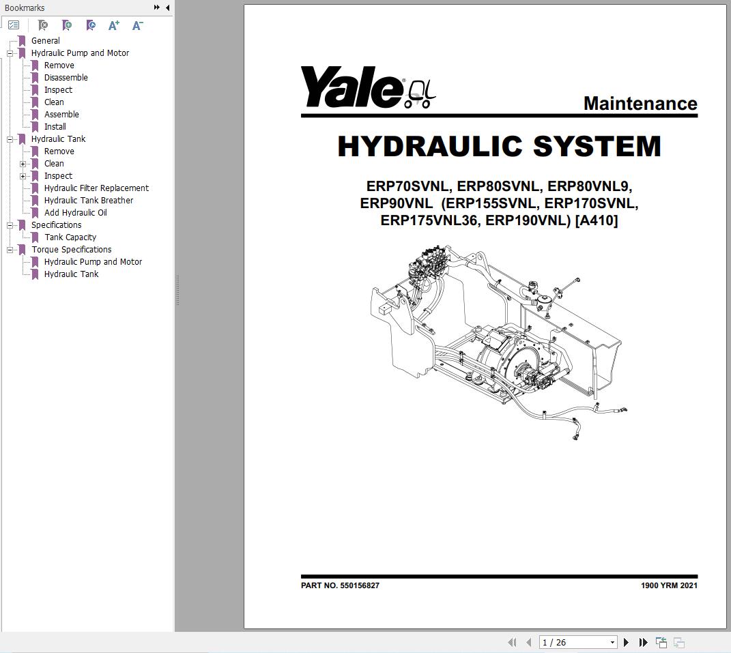Viewport: 731px width, 653px height.
Task: Collapse the Hydraulic Pump and Motor bookmark
Action: 9,53
